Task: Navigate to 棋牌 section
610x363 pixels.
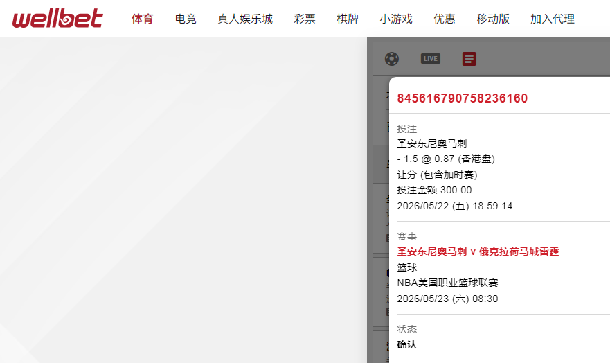Action: [x=348, y=19]
